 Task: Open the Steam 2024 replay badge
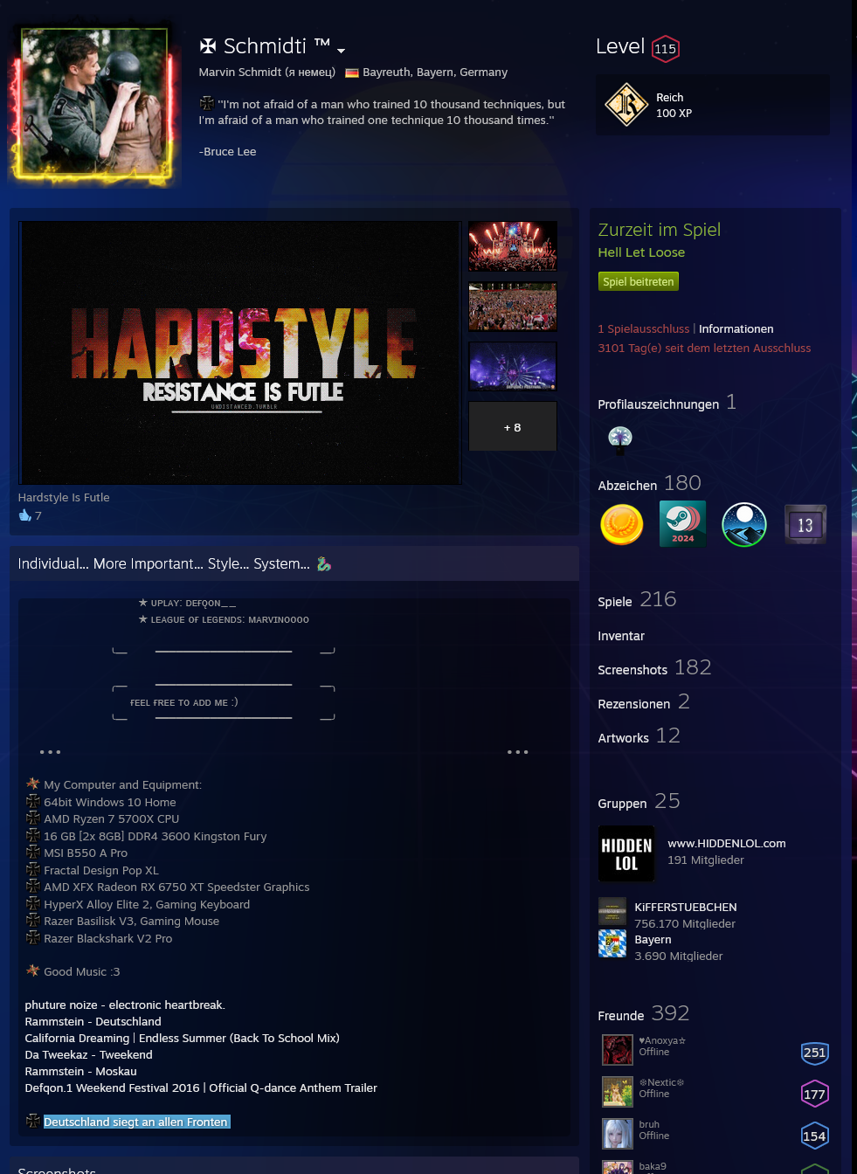pyautogui.click(x=682, y=525)
